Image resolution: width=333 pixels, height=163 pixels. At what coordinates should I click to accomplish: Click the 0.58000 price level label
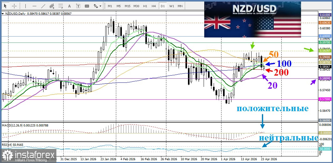pos(325,78)
